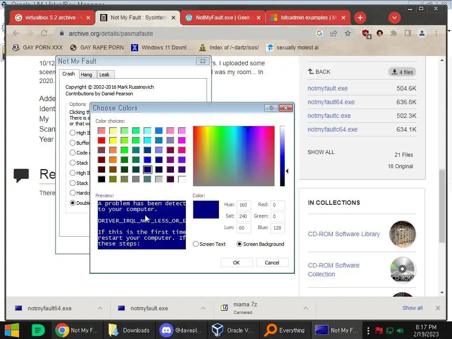Click the Hue value field

[243, 205]
